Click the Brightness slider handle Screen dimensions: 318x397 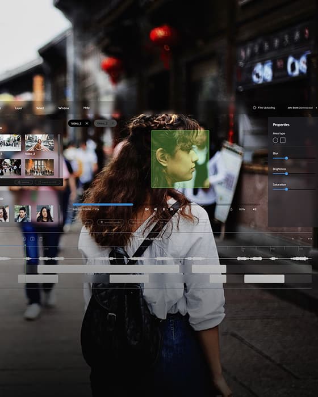(287, 174)
